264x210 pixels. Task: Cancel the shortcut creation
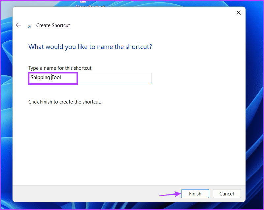point(227,194)
